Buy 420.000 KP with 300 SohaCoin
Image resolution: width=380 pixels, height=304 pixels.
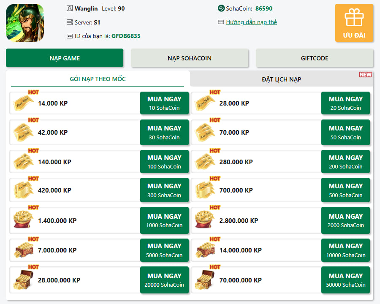[x=164, y=190]
